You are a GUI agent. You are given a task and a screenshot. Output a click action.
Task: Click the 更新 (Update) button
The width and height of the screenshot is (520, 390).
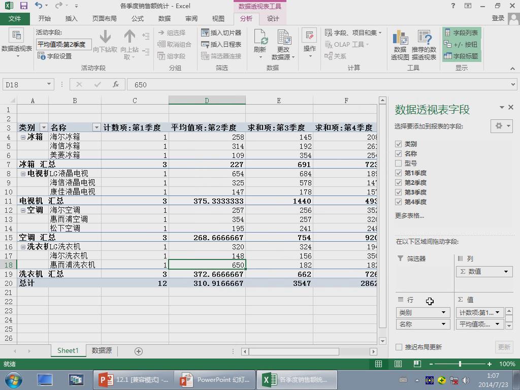pos(504,347)
